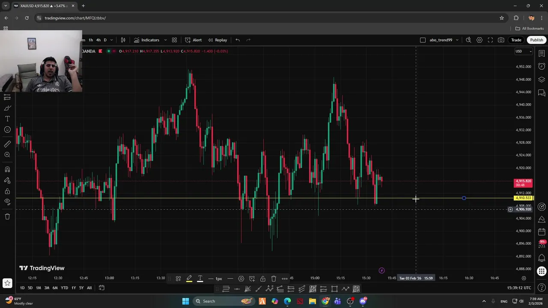The image size is (548, 308).
Task: Open the USD currency dropdown
Action: click(x=523, y=51)
